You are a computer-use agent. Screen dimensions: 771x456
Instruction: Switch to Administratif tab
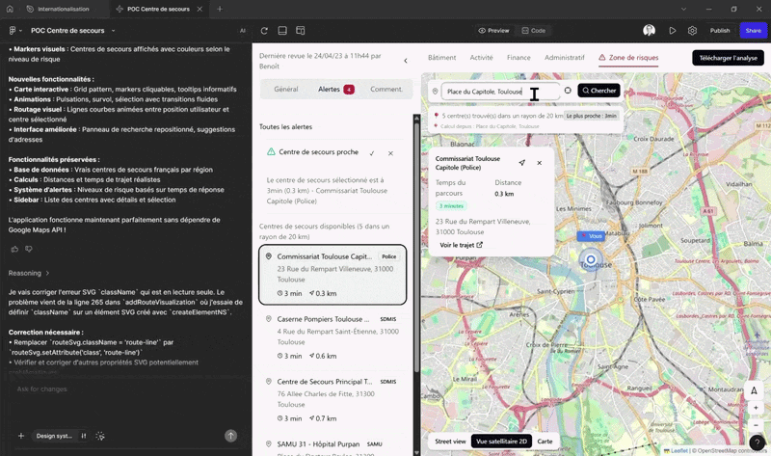pyautogui.click(x=565, y=58)
